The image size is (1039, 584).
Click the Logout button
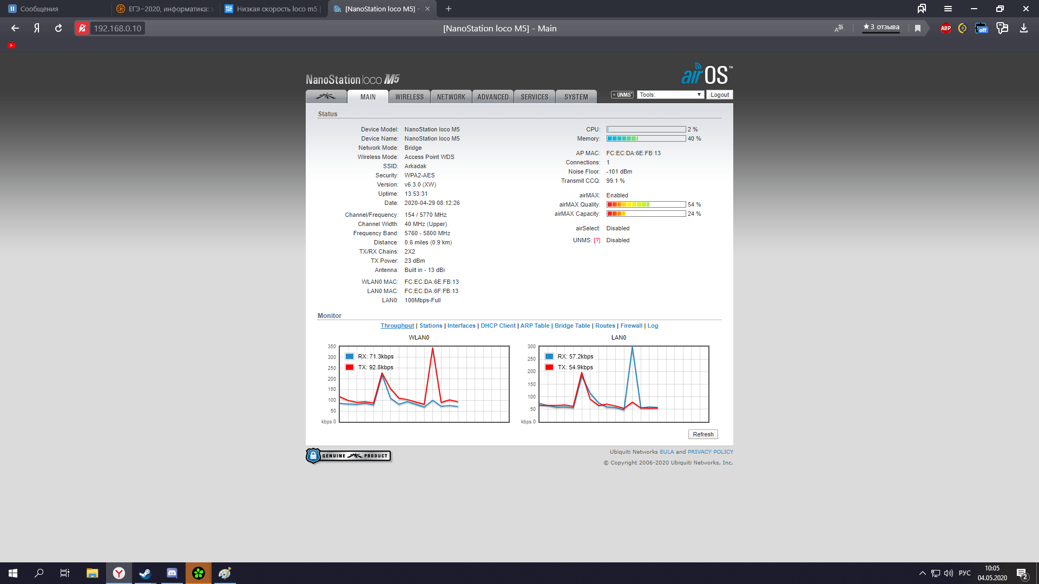pos(719,95)
